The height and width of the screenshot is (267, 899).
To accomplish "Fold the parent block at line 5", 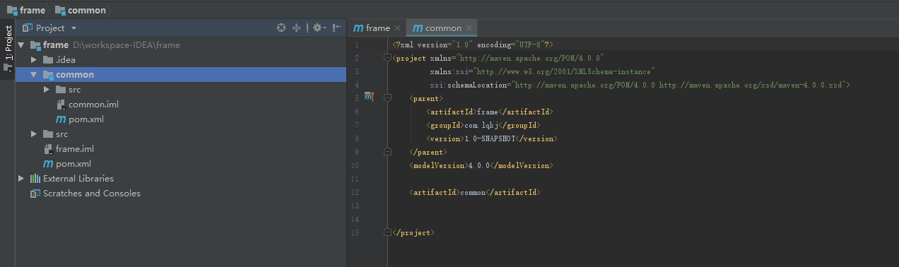I will 387,98.
